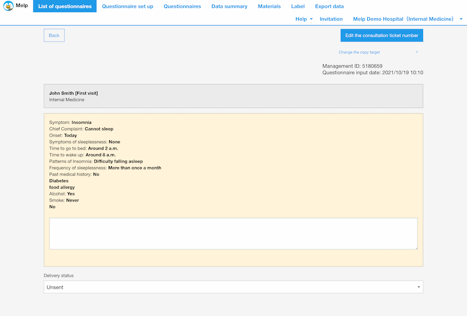Click the Time to wake up line

pyautogui.click(x=82, y=155)
